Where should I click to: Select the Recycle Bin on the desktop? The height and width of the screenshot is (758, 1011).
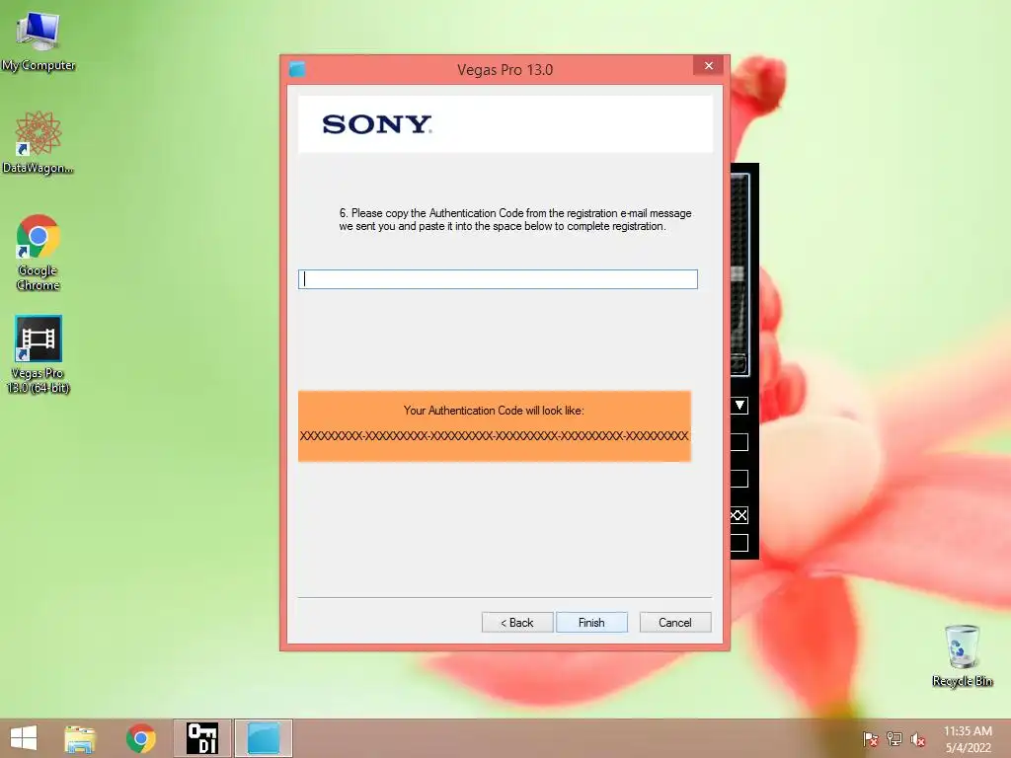[x=962, y=655]
